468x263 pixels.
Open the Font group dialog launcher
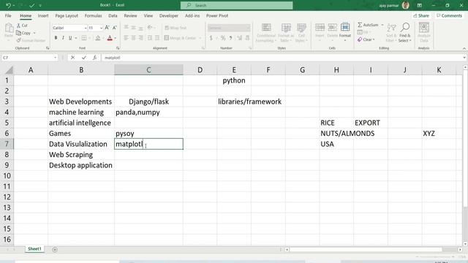[x=118, y=48]
